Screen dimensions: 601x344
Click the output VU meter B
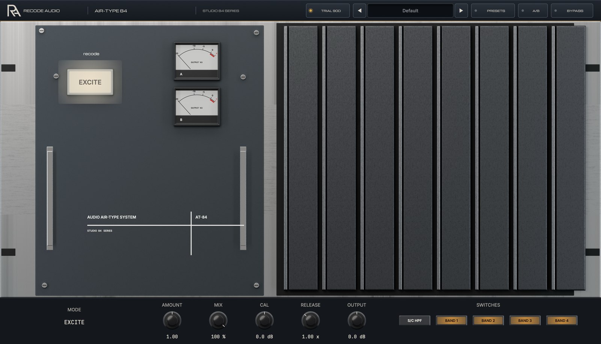[x=197, y=107]
